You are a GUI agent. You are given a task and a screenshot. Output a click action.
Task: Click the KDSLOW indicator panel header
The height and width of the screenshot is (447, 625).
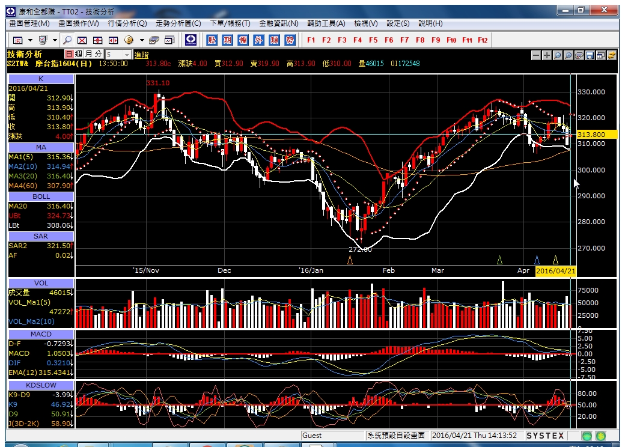coord(41,385)
